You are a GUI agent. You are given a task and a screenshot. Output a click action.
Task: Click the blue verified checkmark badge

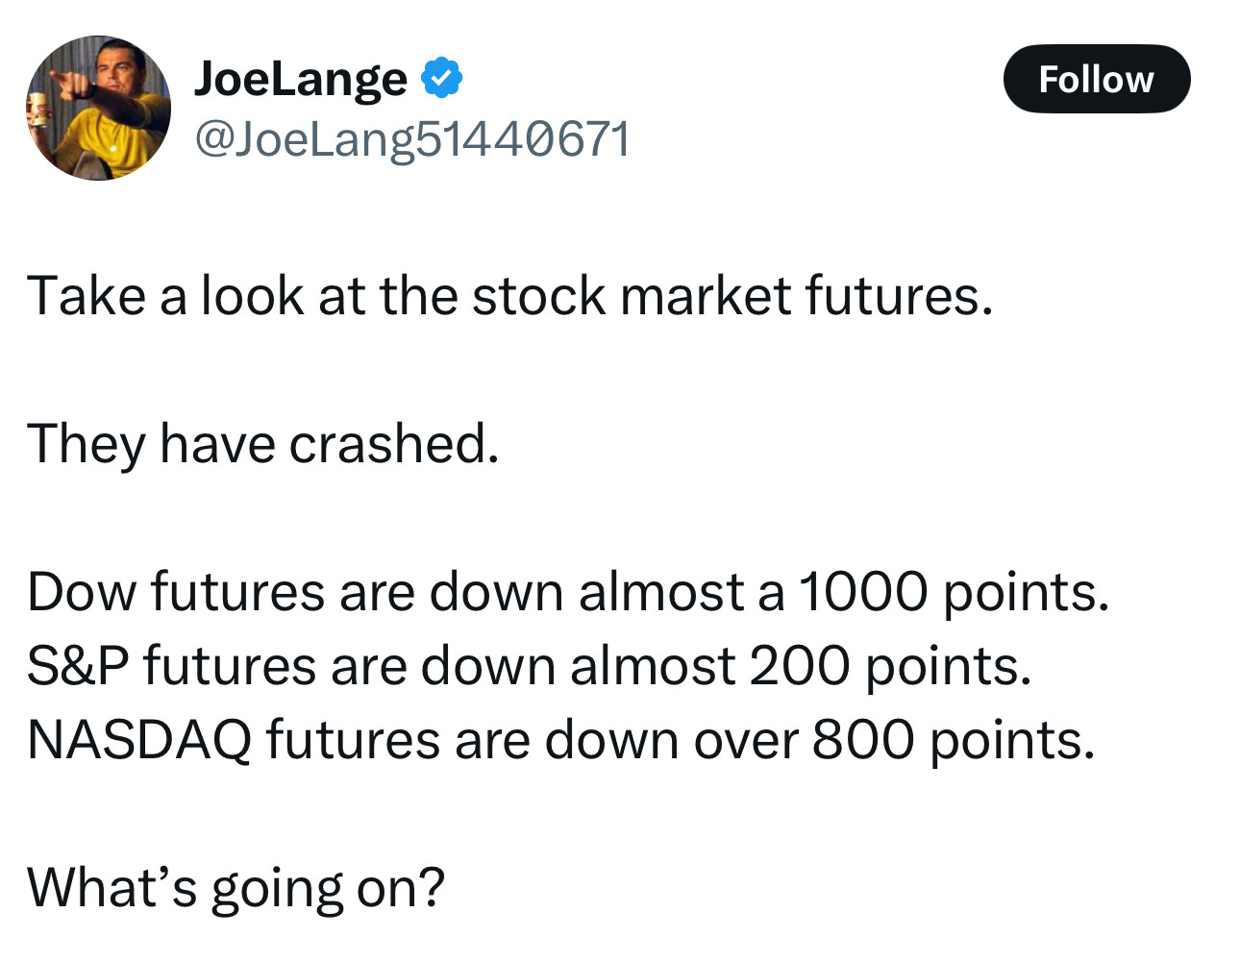point(442,78)
